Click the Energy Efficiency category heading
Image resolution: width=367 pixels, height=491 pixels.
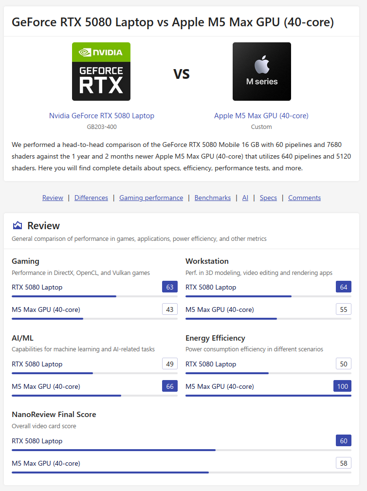tap(215, 338)
